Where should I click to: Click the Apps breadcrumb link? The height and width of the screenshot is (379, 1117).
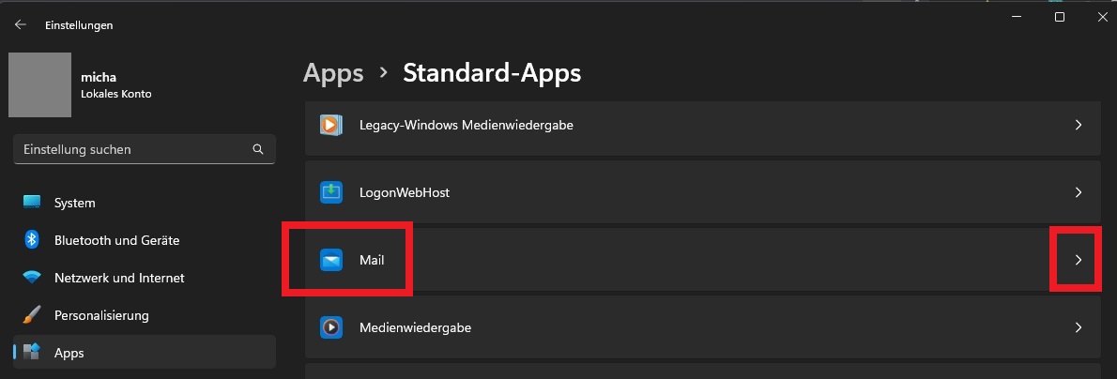pyautogui.click(x=333, y=72)
